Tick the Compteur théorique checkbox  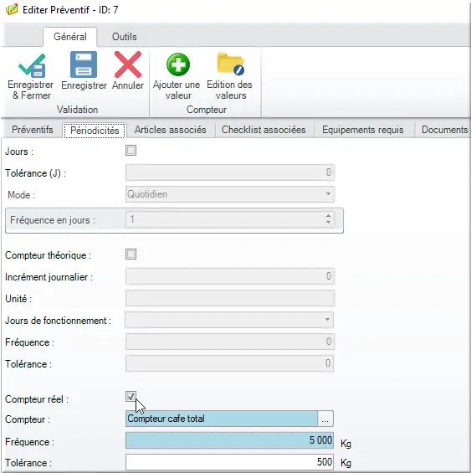coord(131,254)
